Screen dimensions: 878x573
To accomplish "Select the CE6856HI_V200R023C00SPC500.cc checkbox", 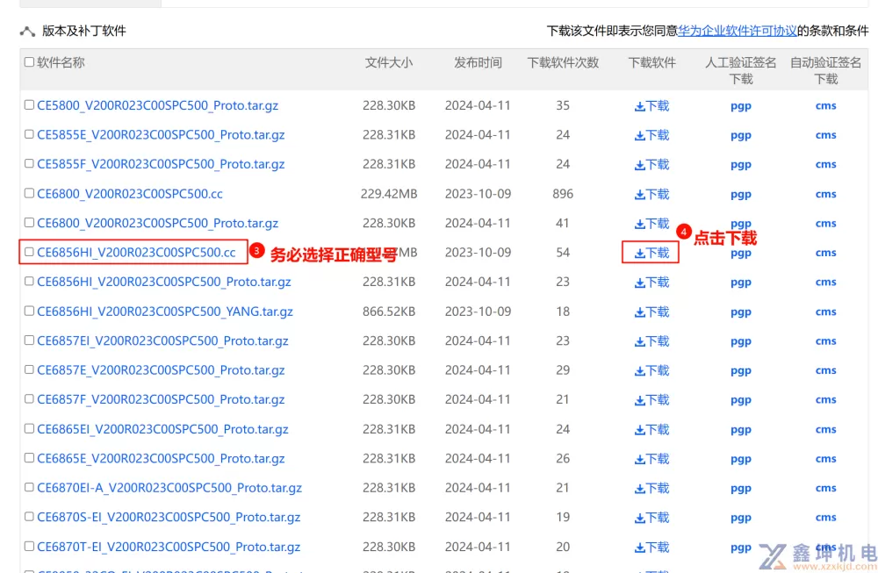I will 29,252.
